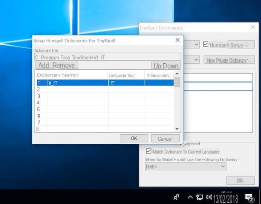Select the Dictionary File path field
The image size is (261, 204).
[x=108, y=57]
